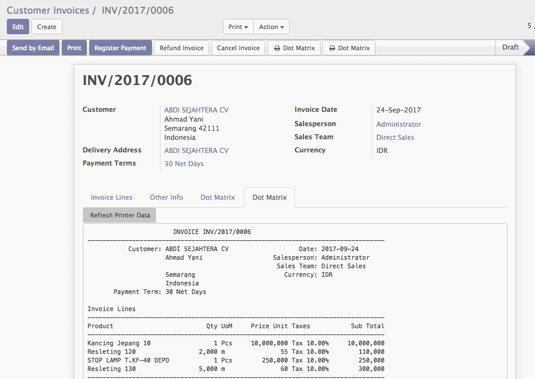Click printer icon of first Dot Matrix button
Viewport: 535px width, 379px height.
(x=277, y=49)
